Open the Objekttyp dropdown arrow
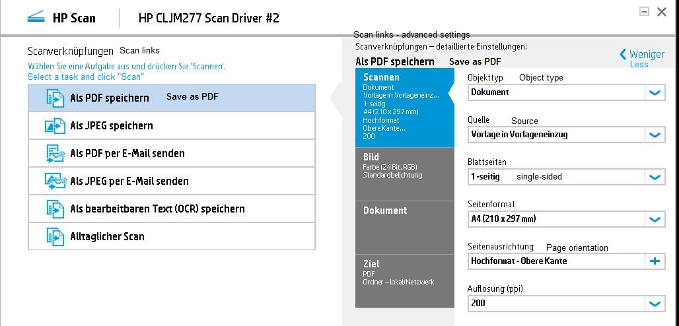Screen dimensions: 679x326 pos(655,92)
